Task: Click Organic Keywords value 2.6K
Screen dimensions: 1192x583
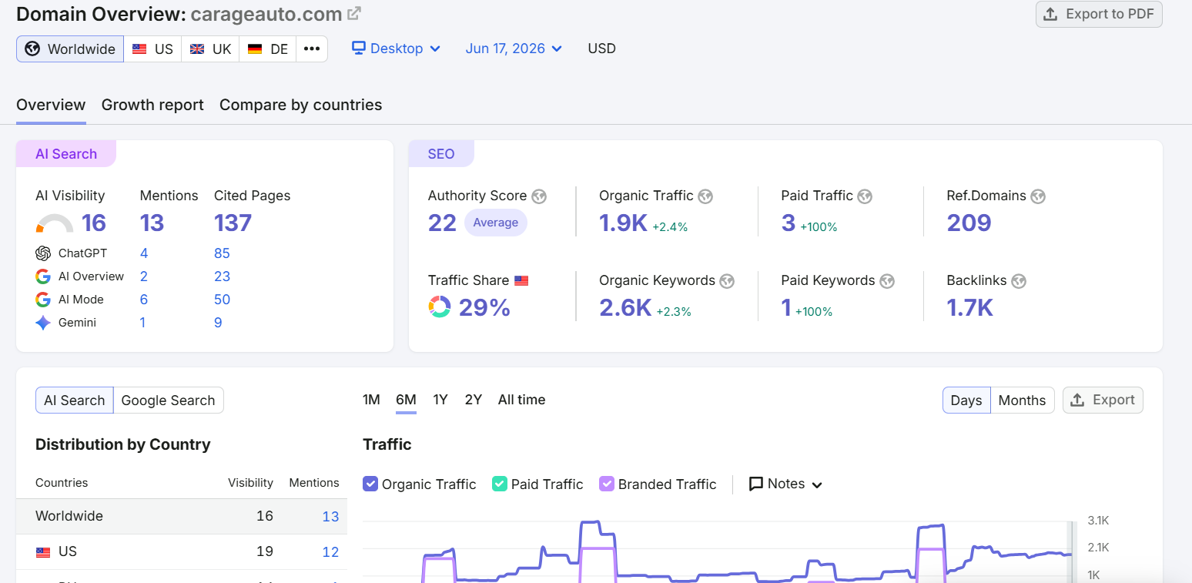Action: (625, 308)
